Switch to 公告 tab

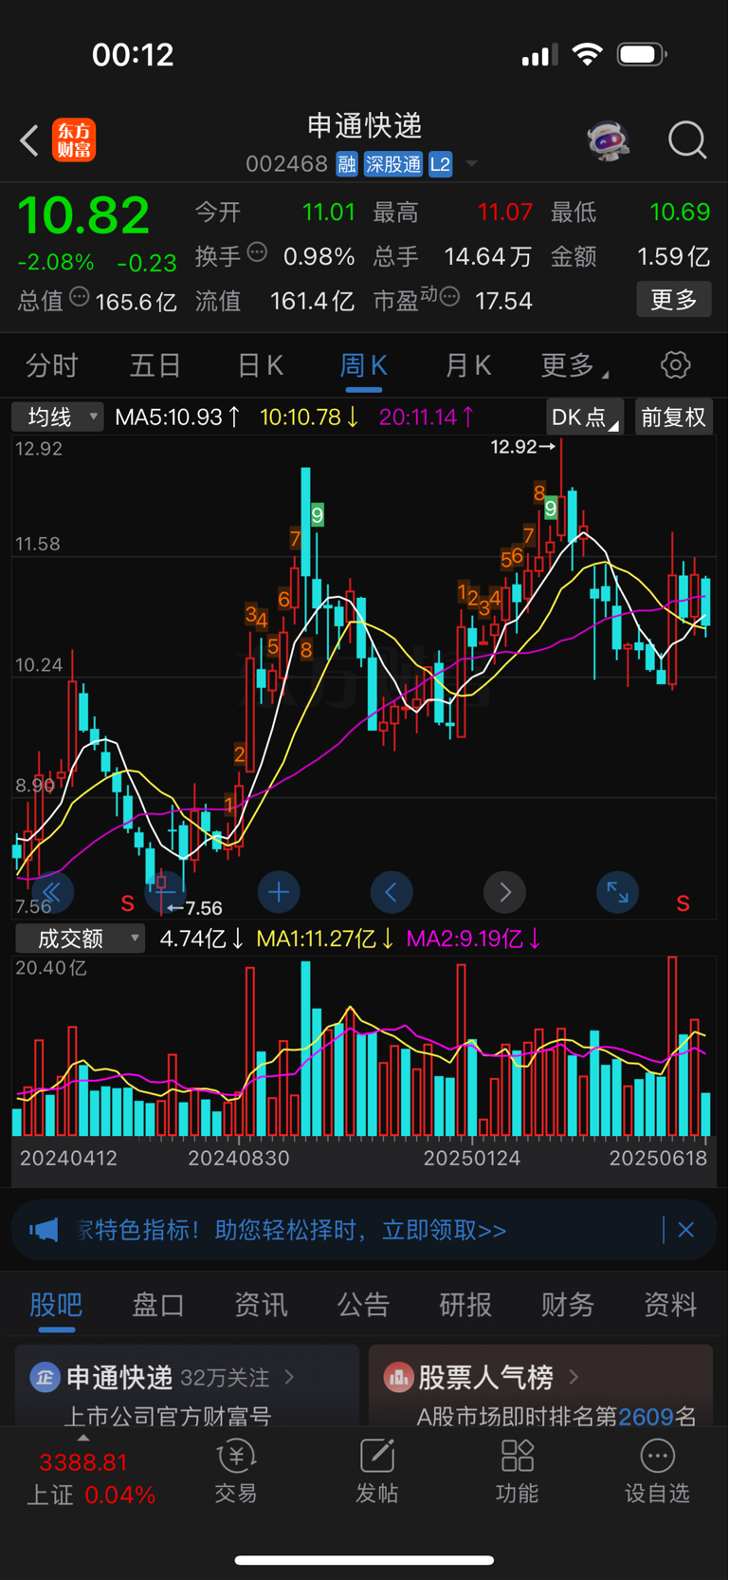pos(363,1305)
